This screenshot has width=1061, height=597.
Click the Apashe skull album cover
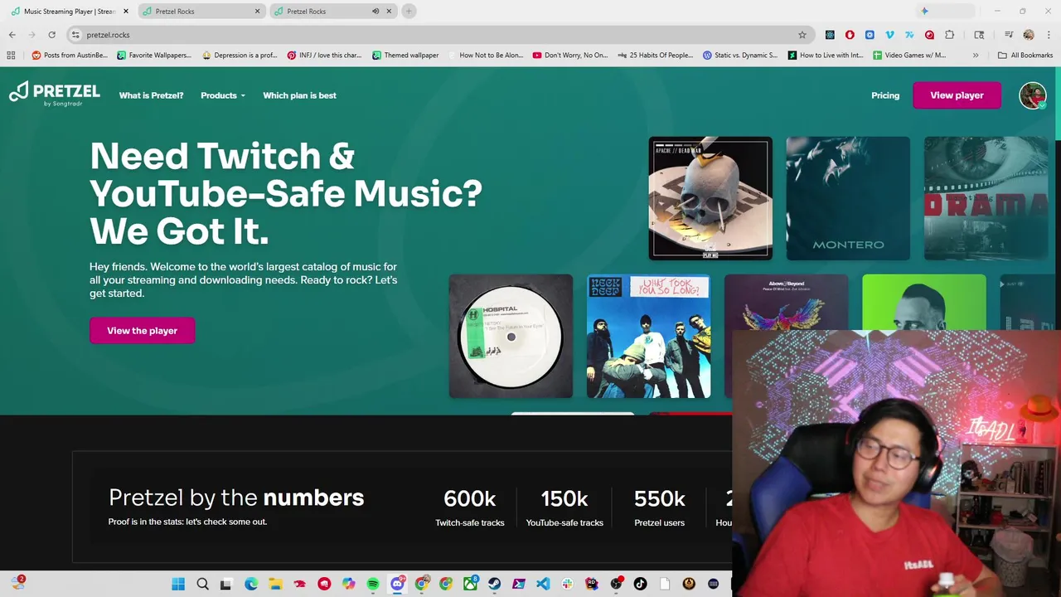[x=710, y=198]
